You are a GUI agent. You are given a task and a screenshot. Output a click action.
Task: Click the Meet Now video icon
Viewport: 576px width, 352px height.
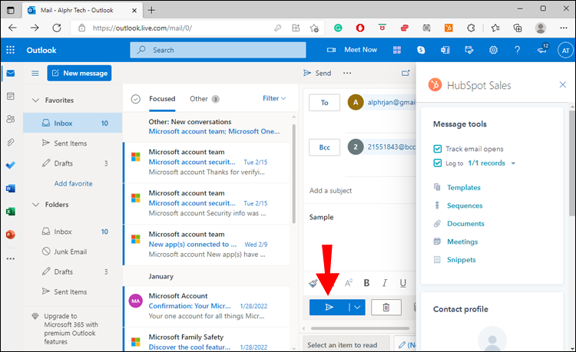(331, 50)
